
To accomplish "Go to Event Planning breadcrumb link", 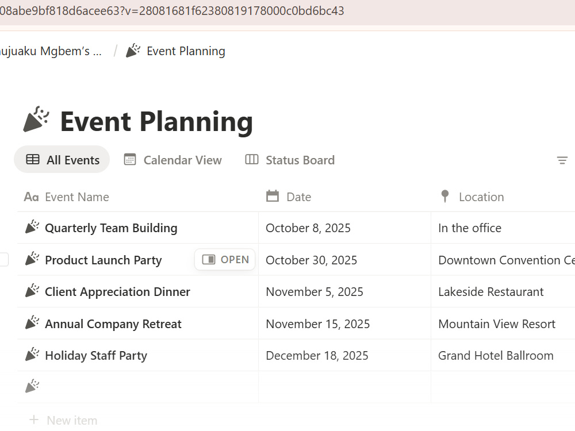I will tap(175, 51).
